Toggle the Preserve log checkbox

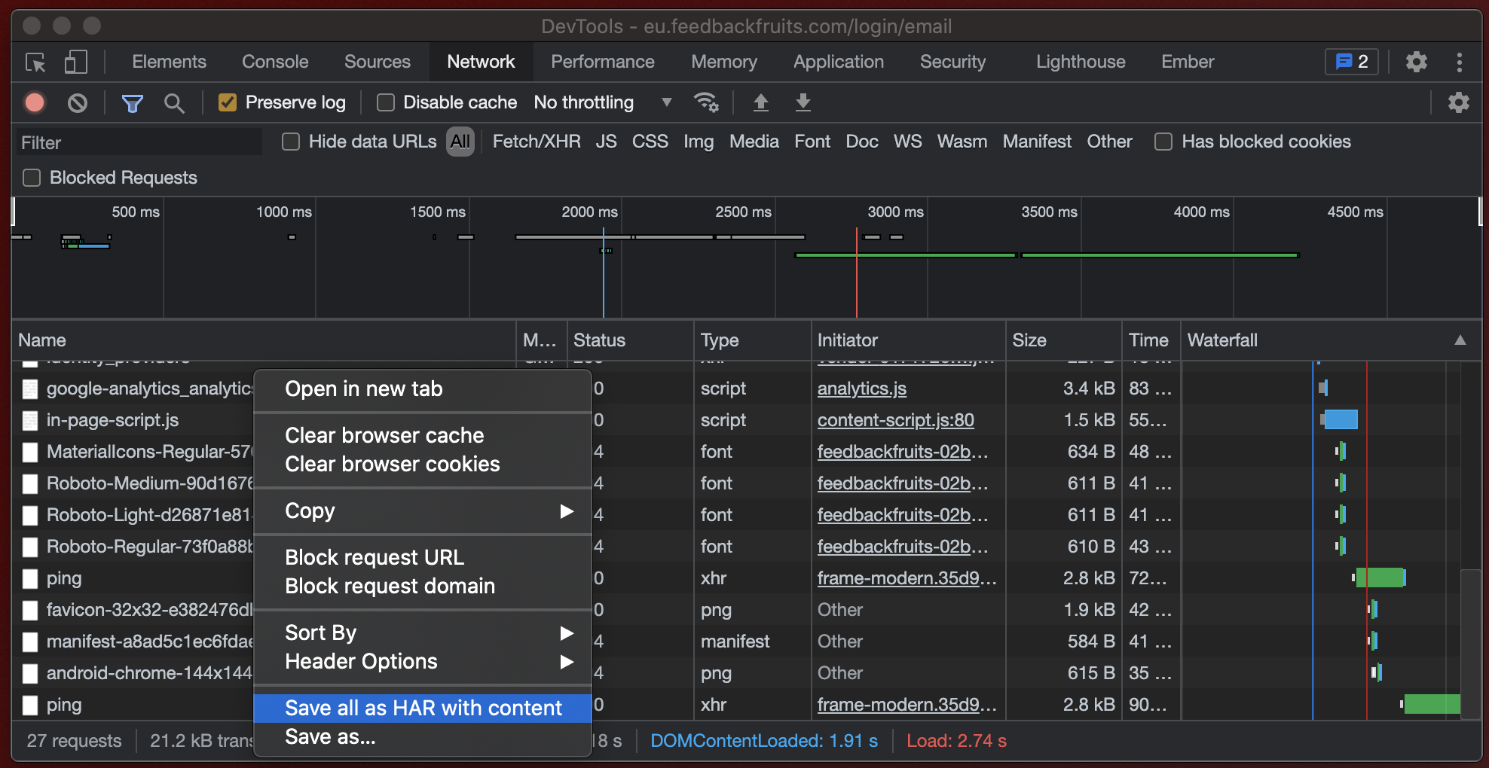tap(228, 102)
